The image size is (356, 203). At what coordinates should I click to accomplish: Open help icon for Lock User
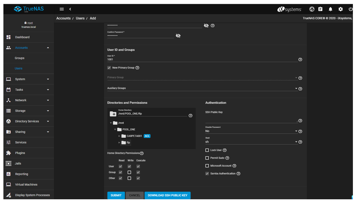coord(225,150)
